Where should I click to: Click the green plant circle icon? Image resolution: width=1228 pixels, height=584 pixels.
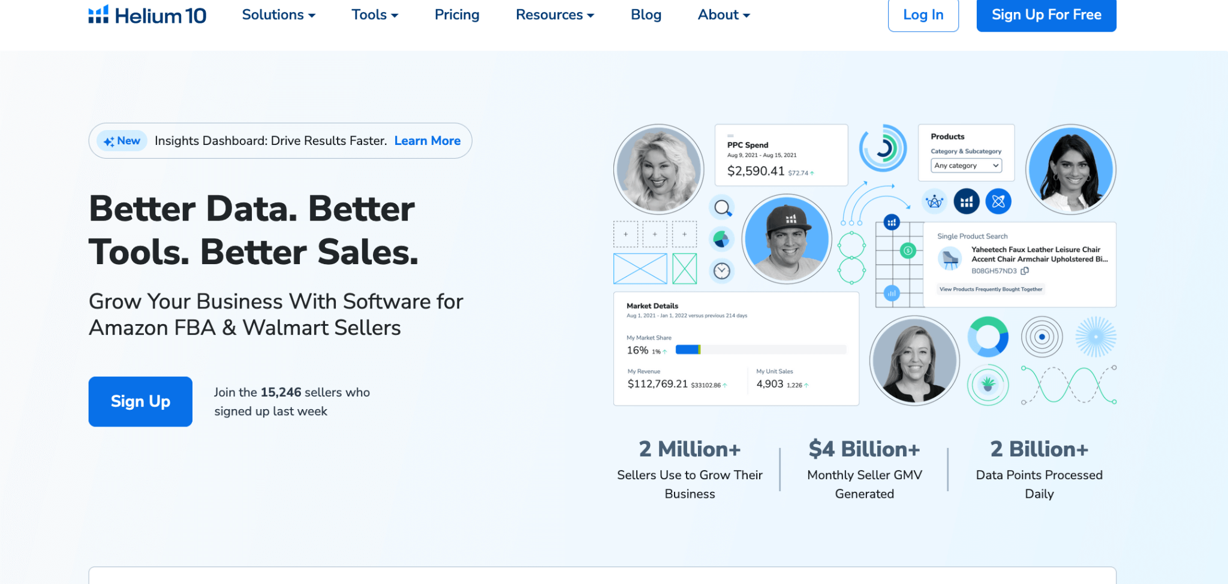(988, 385)
